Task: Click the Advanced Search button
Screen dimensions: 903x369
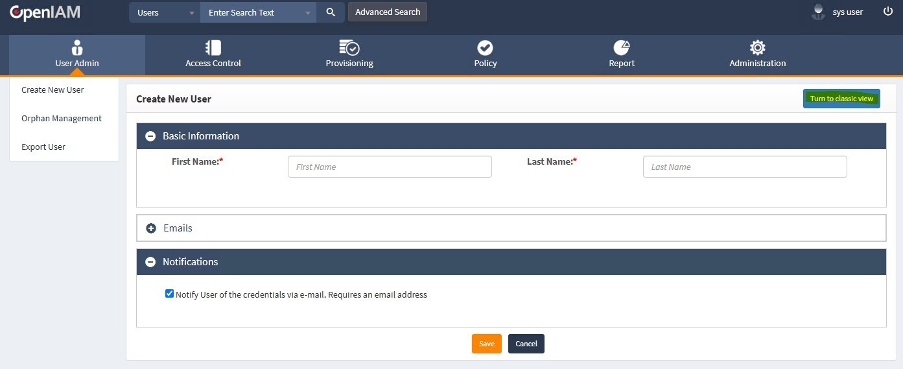Action: 388,12
